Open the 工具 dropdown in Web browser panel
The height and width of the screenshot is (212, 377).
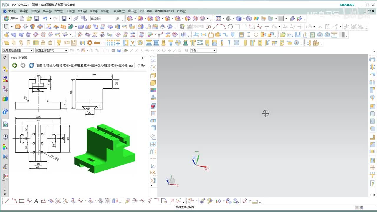pos(141,65)
